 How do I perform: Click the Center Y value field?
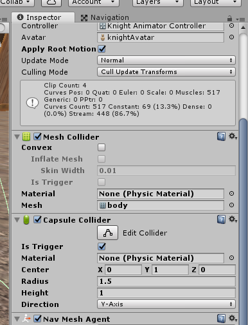[170, 270]
